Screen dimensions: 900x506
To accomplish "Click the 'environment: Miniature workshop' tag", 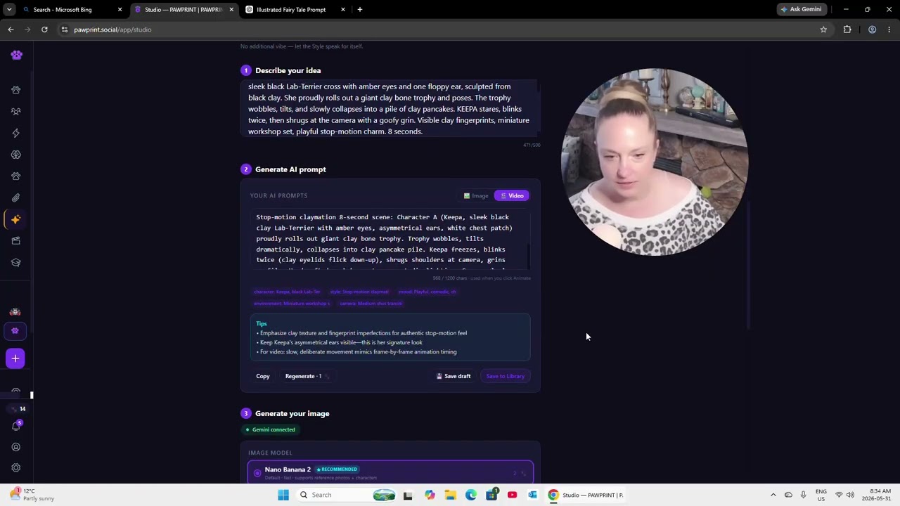I will 292,304.
